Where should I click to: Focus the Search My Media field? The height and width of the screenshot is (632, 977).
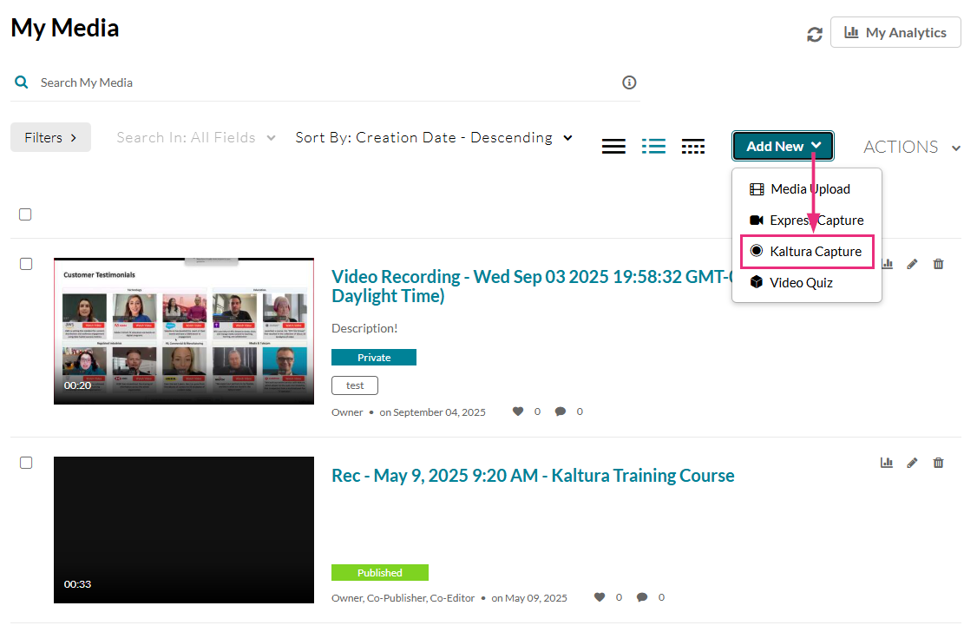click(x=324, y=82)
